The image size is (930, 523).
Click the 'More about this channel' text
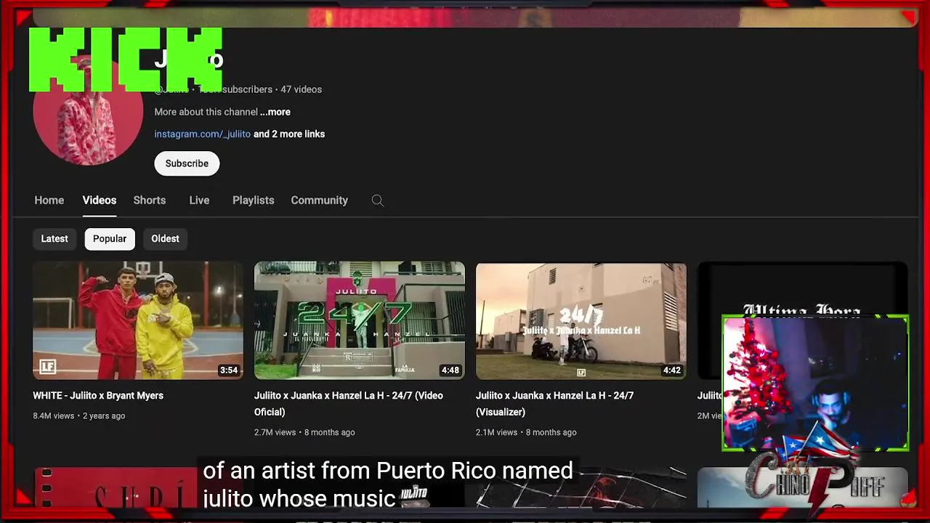click(x=206, y=112)
